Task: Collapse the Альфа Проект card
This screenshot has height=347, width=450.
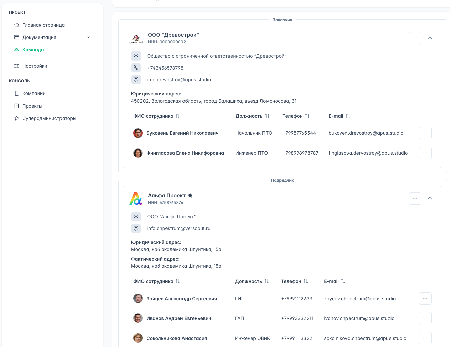Action: point(430,198)
